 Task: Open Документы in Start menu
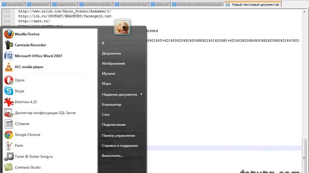(112, 53)
